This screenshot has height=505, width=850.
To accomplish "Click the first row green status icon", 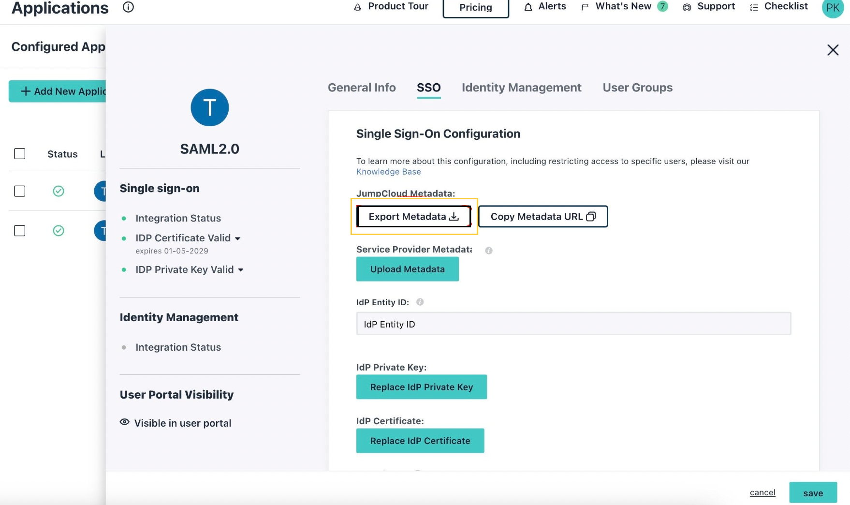I will pyautogui.click(x=59, y=191).
